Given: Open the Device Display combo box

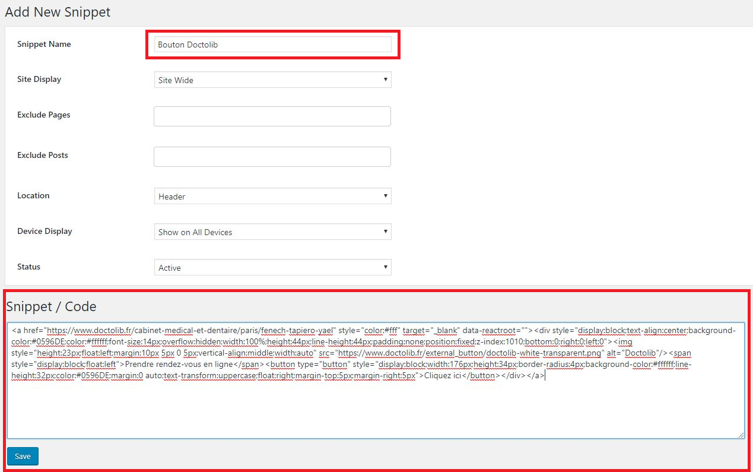Looking at the screenshot, I should click(272, 232).
